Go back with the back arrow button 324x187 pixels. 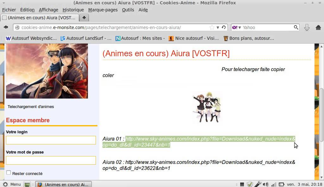tap(6, 27)
